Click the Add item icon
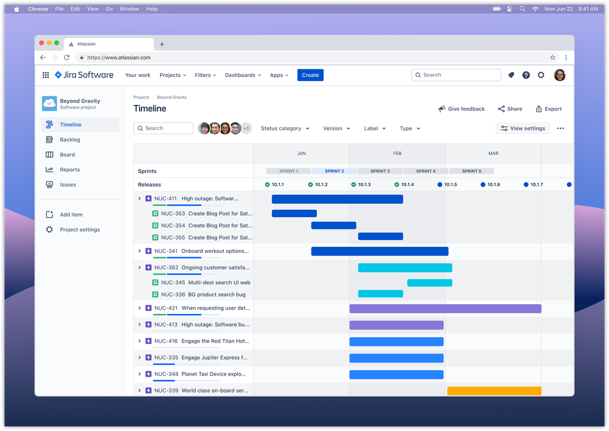Image resolution: width=609 pixels, height=431 pixels. click(x=49, y=215)
